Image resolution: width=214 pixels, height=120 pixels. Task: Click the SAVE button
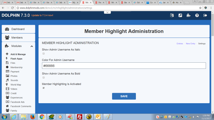click(124, 96)
